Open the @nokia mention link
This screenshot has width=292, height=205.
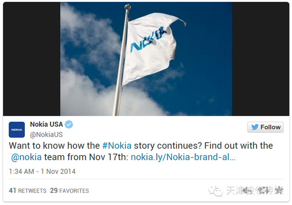pyautogui.click(x=26, y=157)
